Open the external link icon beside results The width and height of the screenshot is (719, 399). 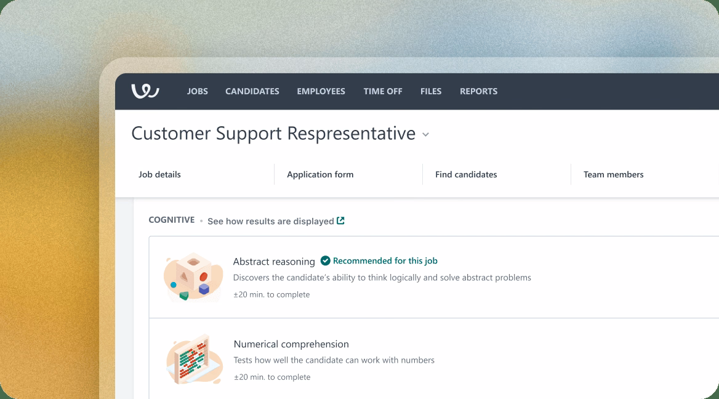click(x=341, y=220)
